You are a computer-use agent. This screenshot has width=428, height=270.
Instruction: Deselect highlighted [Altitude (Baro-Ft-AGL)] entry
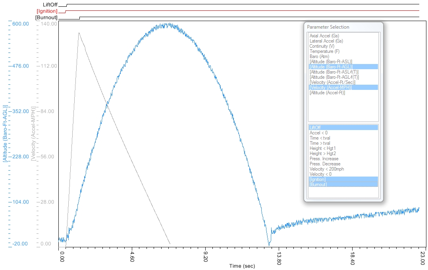click(x=343, y=67)
